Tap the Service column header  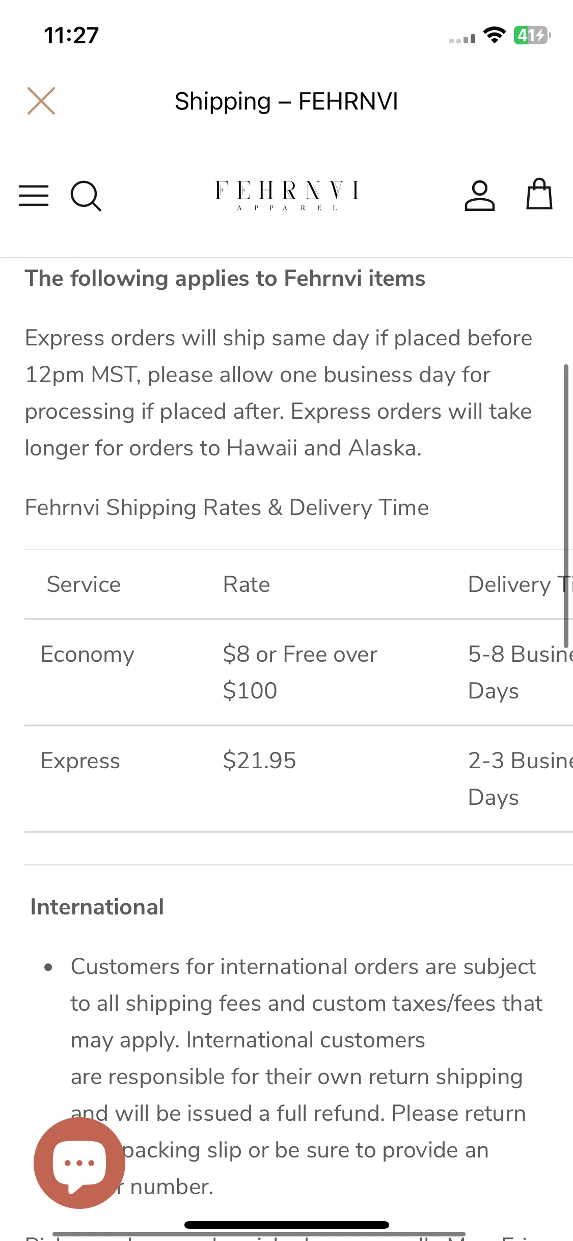coord(84,585)
